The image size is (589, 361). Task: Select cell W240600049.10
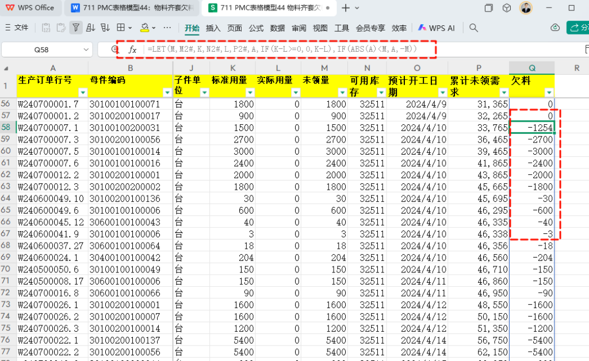[52, 198]
